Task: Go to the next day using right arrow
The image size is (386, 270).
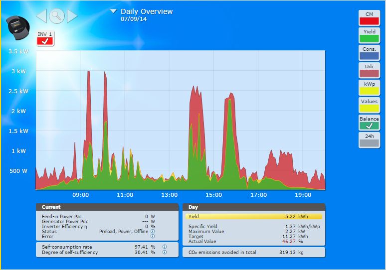Action: click(x=72, y=16)
